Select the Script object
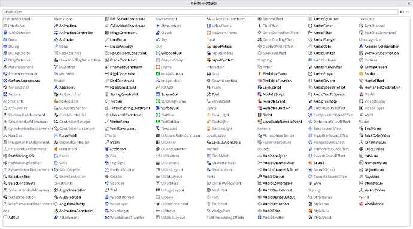The width and height of the screenshot is (413, 229). pyautogui.click(x=265, y=114)
